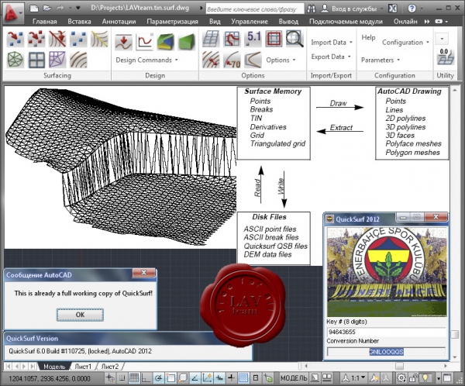Viewport: 465px width, 386px height.
Task: Click the contour label 70 icon
Action: 232,60
